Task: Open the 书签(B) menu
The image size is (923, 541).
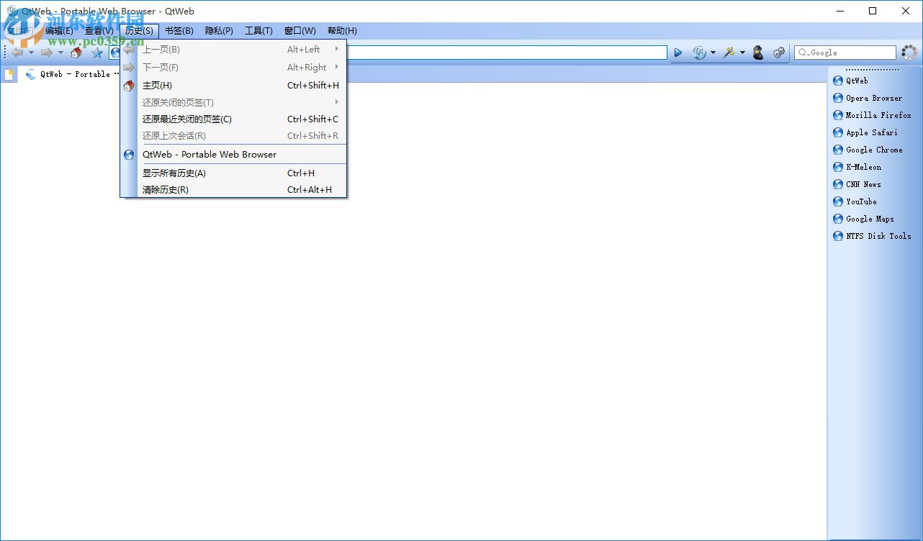Action: [x=179, y=31]
